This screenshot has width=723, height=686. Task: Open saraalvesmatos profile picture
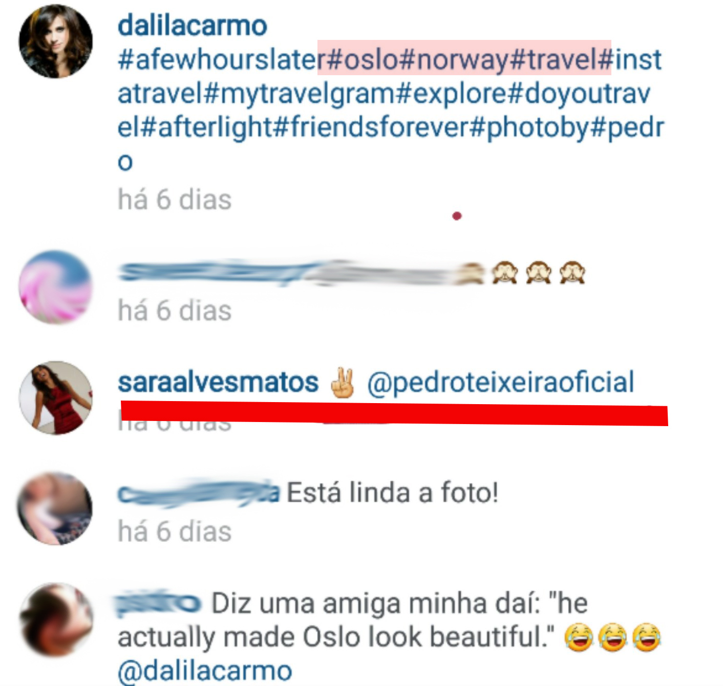56,398
